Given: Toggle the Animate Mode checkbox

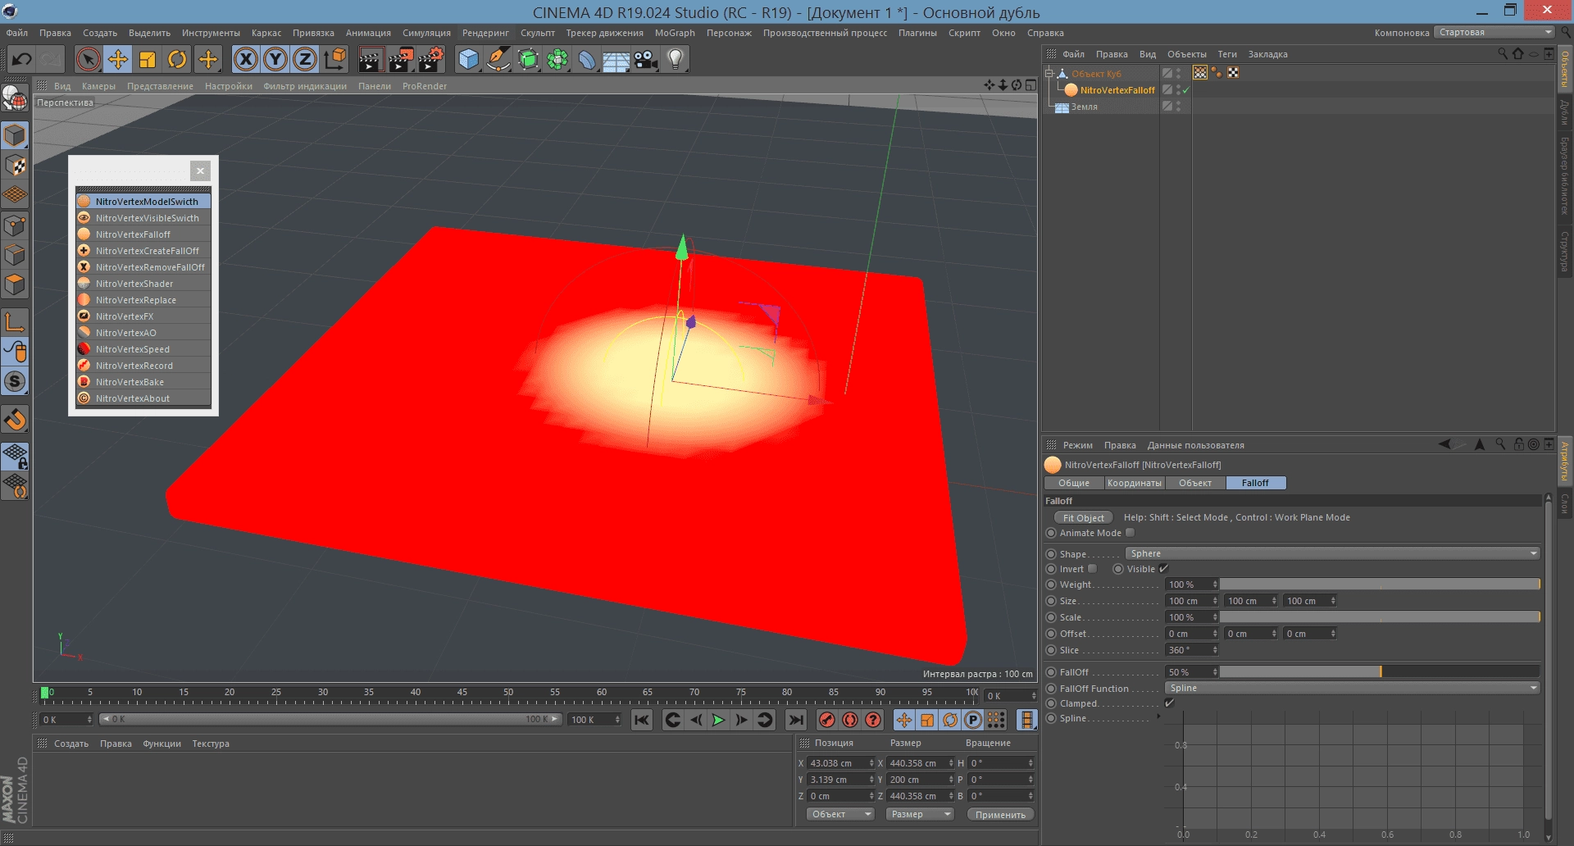Looking at the screenshot, I should pos(1130,532).
